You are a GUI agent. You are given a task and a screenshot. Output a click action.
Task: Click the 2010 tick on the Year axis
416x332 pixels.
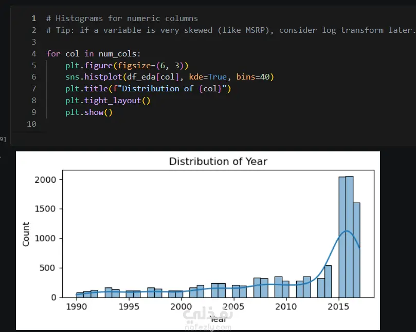click(x=286, y=306)
